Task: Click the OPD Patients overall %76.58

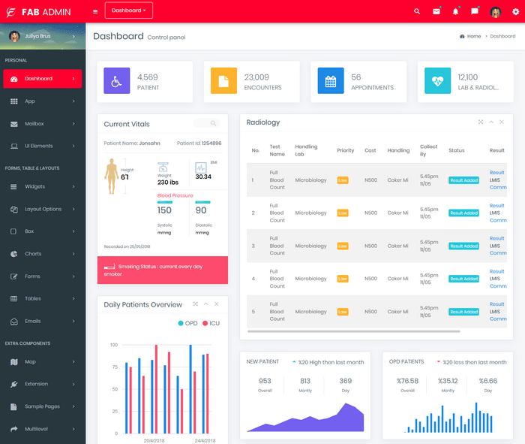Action: (x=407, y=381)
